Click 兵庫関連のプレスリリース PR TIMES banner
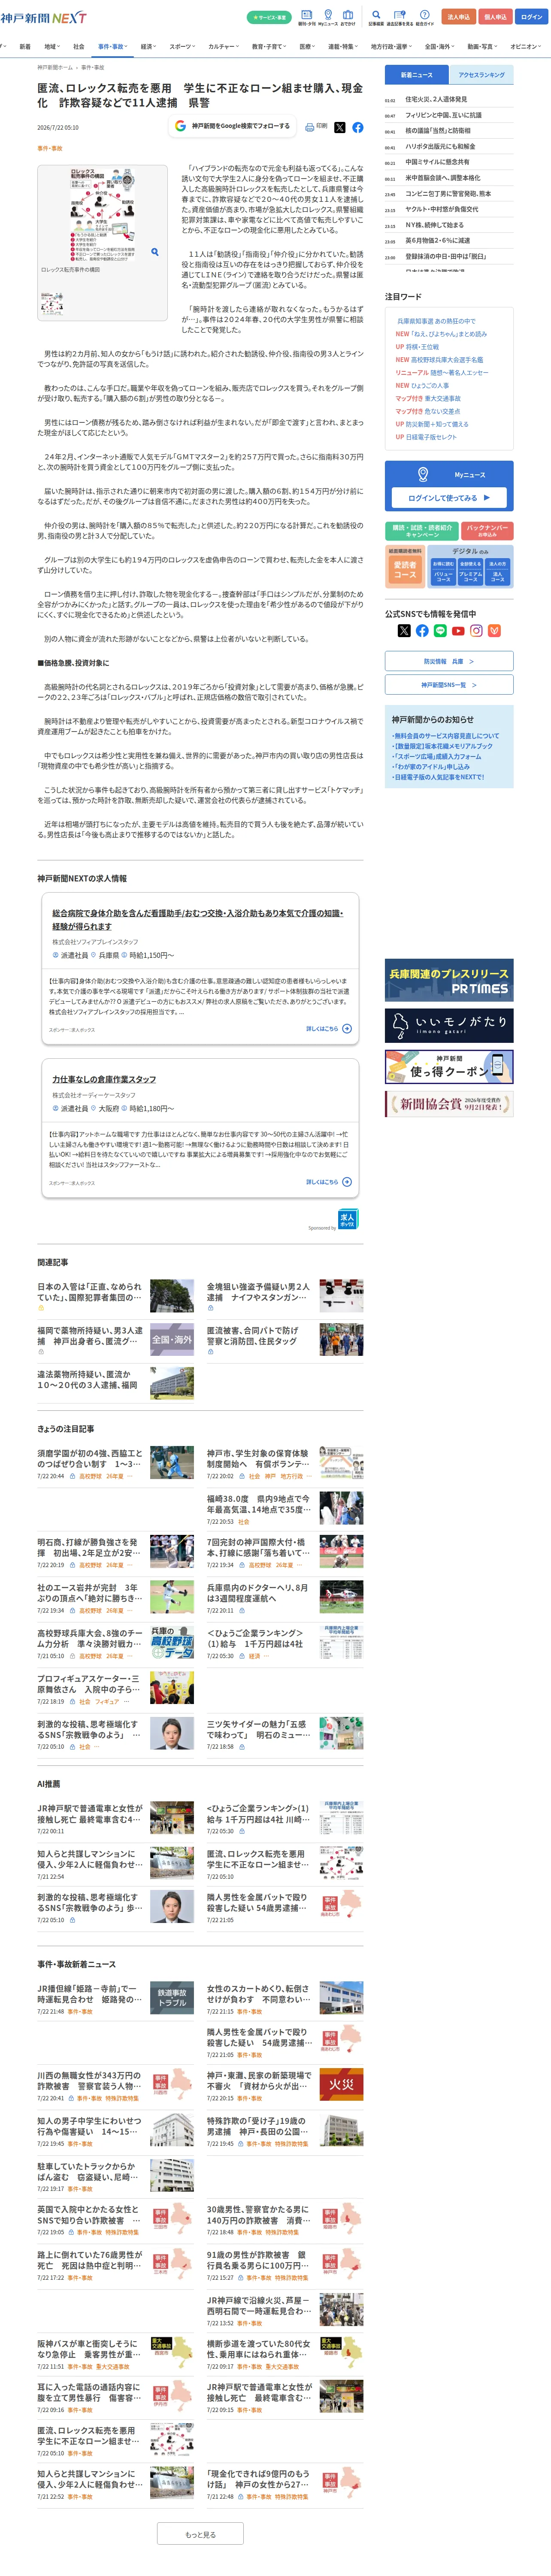The height and width of the screenshot is (2576, 551). [449, 980]
